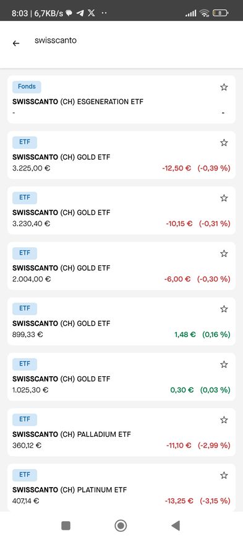Star the Gold ETF priced 3.225,00 €

point(224,143)
